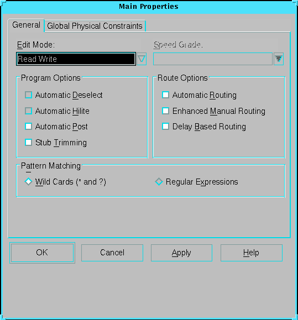
Task: Open Help for Main Properties
Action: pyautogui.click(x=252, y=253)
